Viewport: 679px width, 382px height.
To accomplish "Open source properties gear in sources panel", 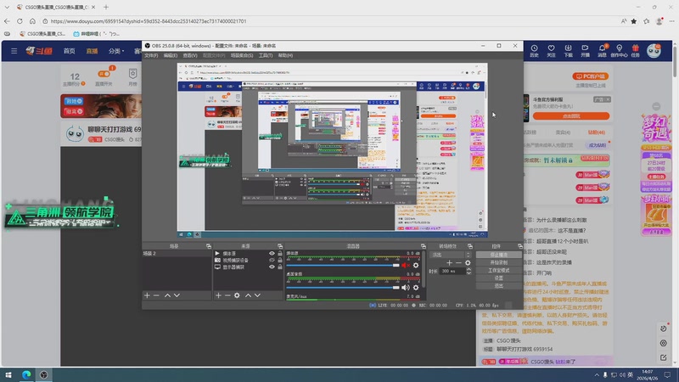I will [237, 295].
